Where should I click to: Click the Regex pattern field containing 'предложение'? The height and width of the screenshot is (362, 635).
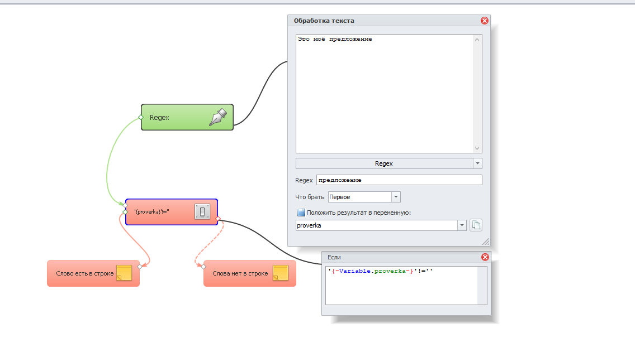coord(399,180)
